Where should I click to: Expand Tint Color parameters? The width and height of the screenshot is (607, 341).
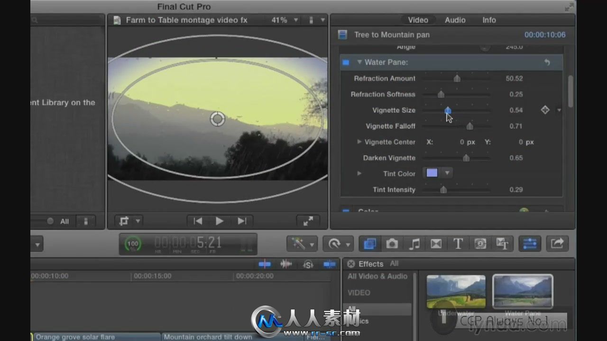359,173
